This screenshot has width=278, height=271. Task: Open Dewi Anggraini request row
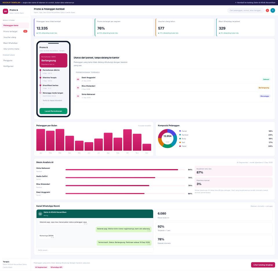(x=173, y=79)
